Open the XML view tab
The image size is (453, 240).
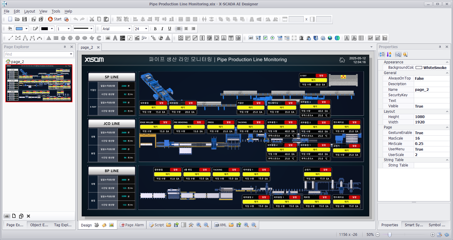221,225
